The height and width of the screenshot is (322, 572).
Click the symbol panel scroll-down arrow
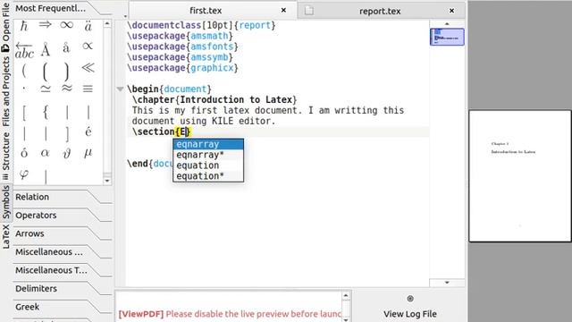point(107,181)
